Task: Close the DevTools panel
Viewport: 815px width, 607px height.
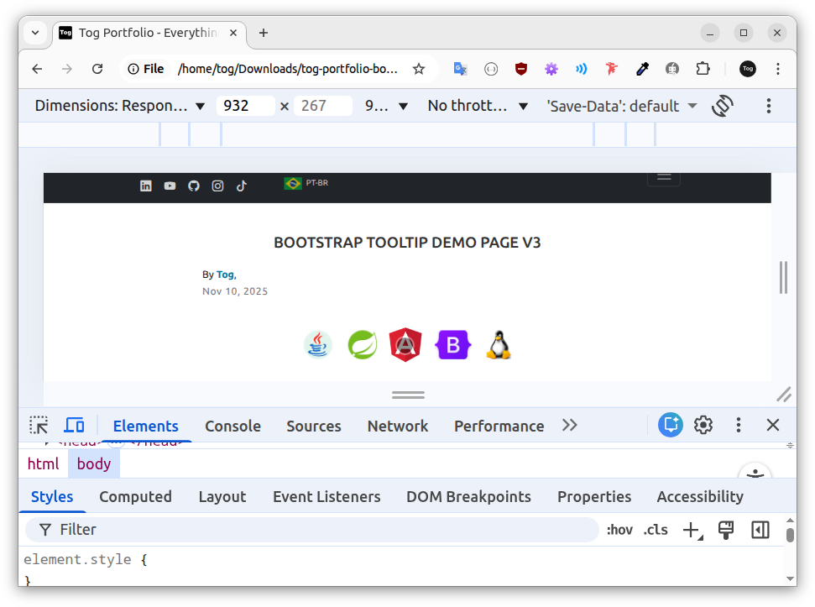Action: [773, 425]
